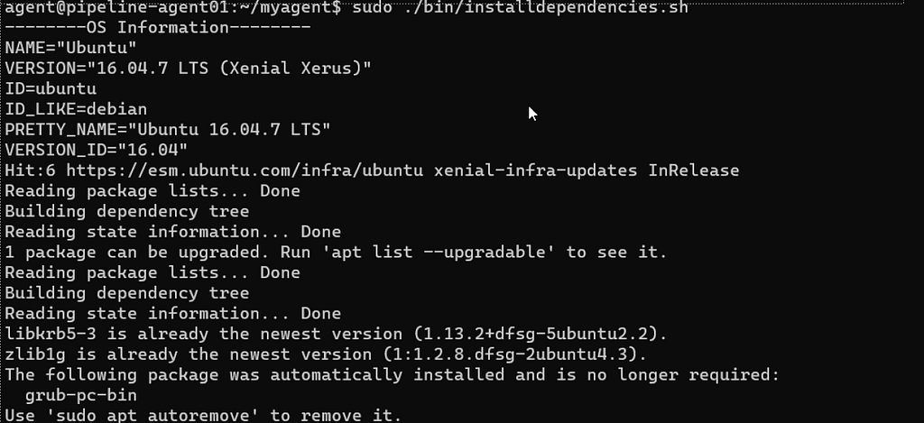Click the 'xenial-infra-updates' word
Screen dimensions: 924x423
536,170
